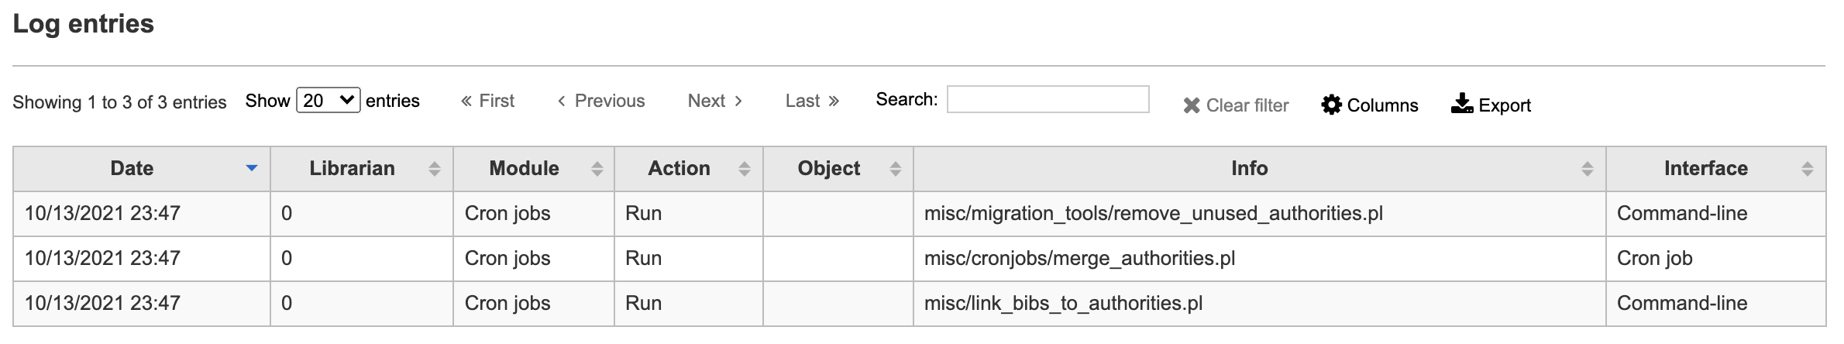Go to First page of entries
1844x344 pixels.
(487, 101)
